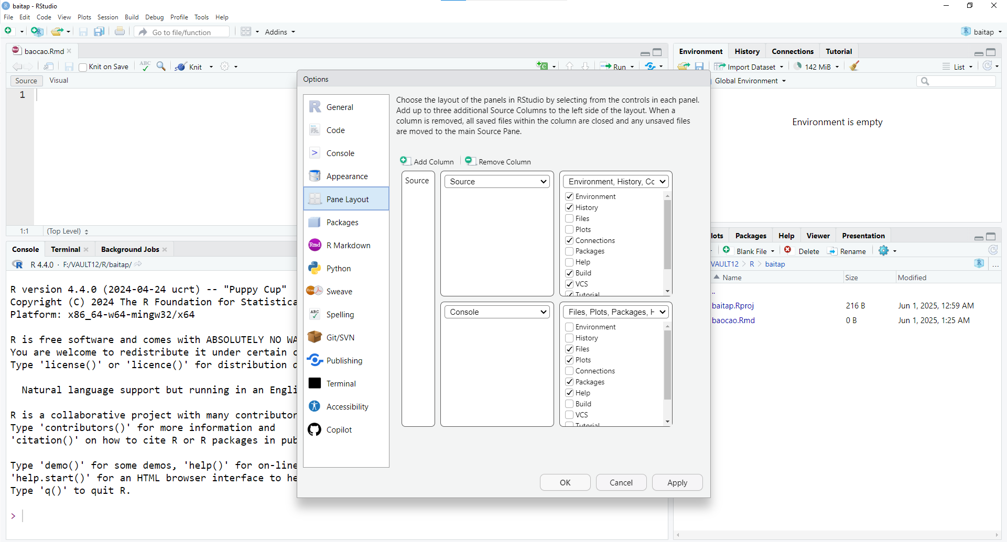
Task: Click Open File folder icon in toolbar
Action: 57,31
